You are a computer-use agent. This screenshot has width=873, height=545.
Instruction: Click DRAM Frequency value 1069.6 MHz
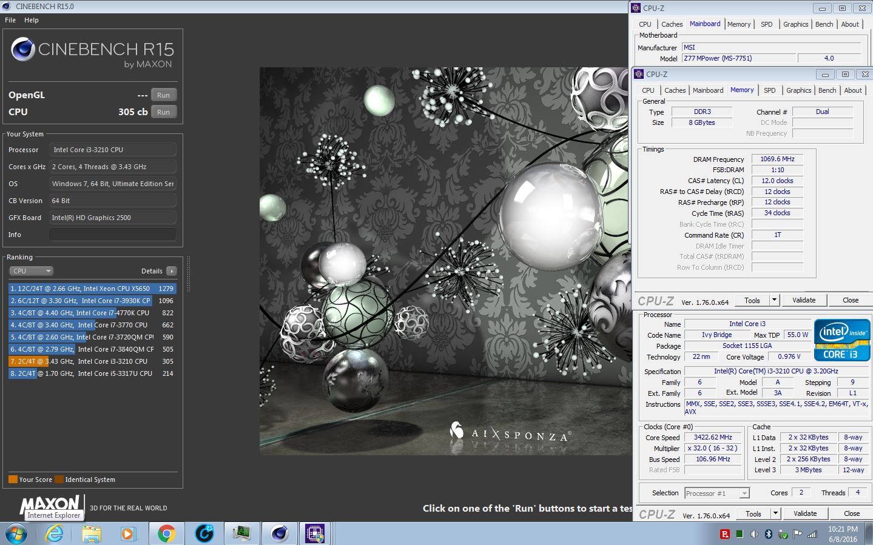(777, 159)
